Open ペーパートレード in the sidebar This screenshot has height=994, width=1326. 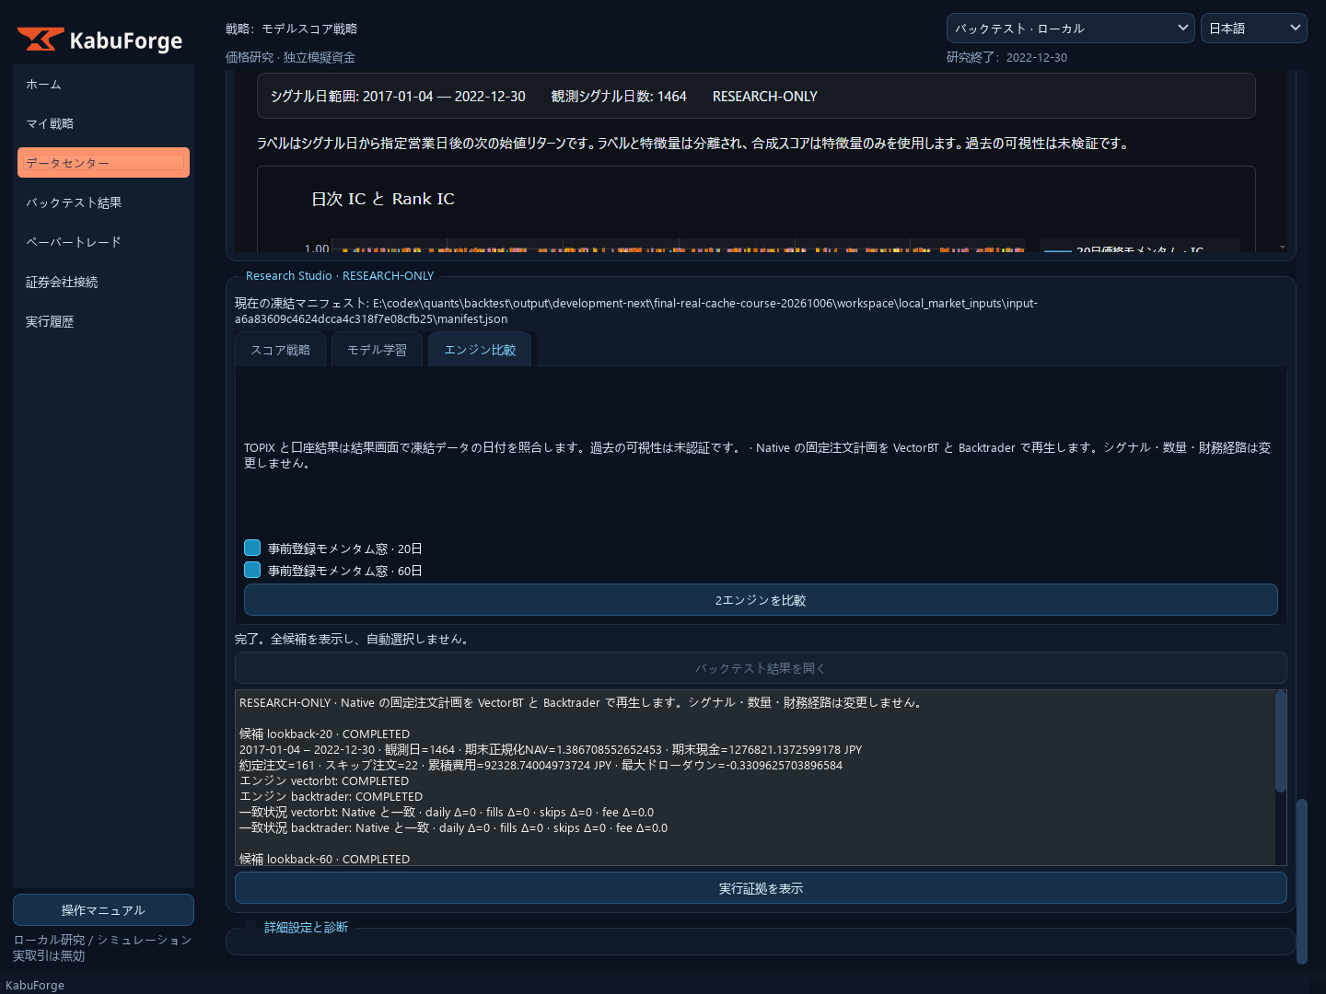103,242
